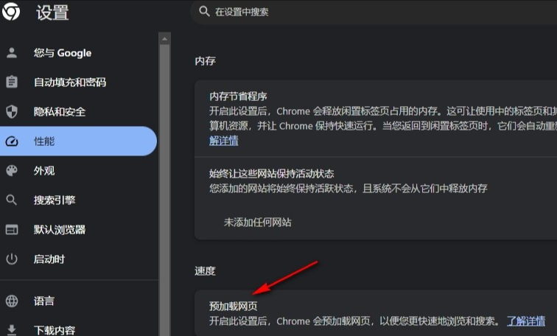This screenshot has width=557, height=336.
Task: Click the 内存节省程序 setting title
Action: 238,97
